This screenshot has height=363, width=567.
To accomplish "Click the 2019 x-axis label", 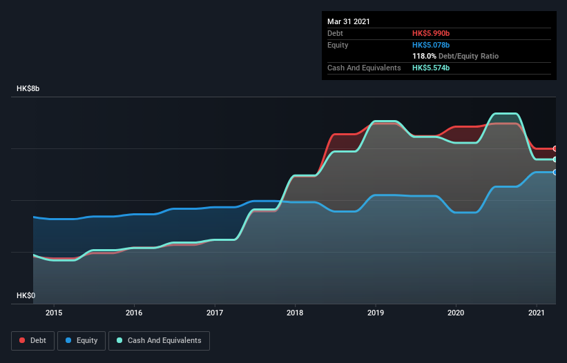I will coord(376,313).
